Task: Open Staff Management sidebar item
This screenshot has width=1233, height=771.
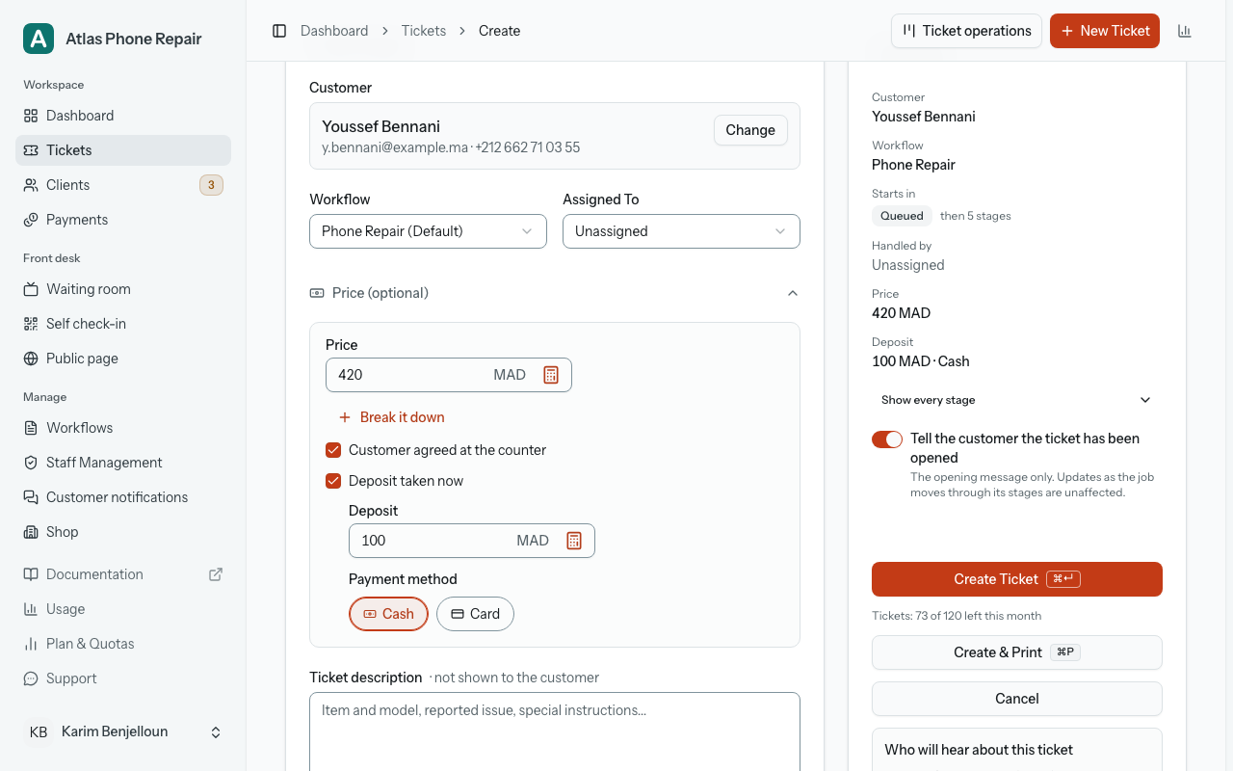Action: point(123,463)
